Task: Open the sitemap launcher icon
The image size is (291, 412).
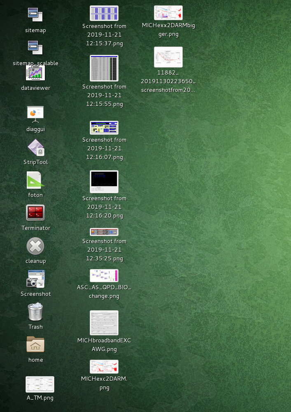Action: coord(35,15)
